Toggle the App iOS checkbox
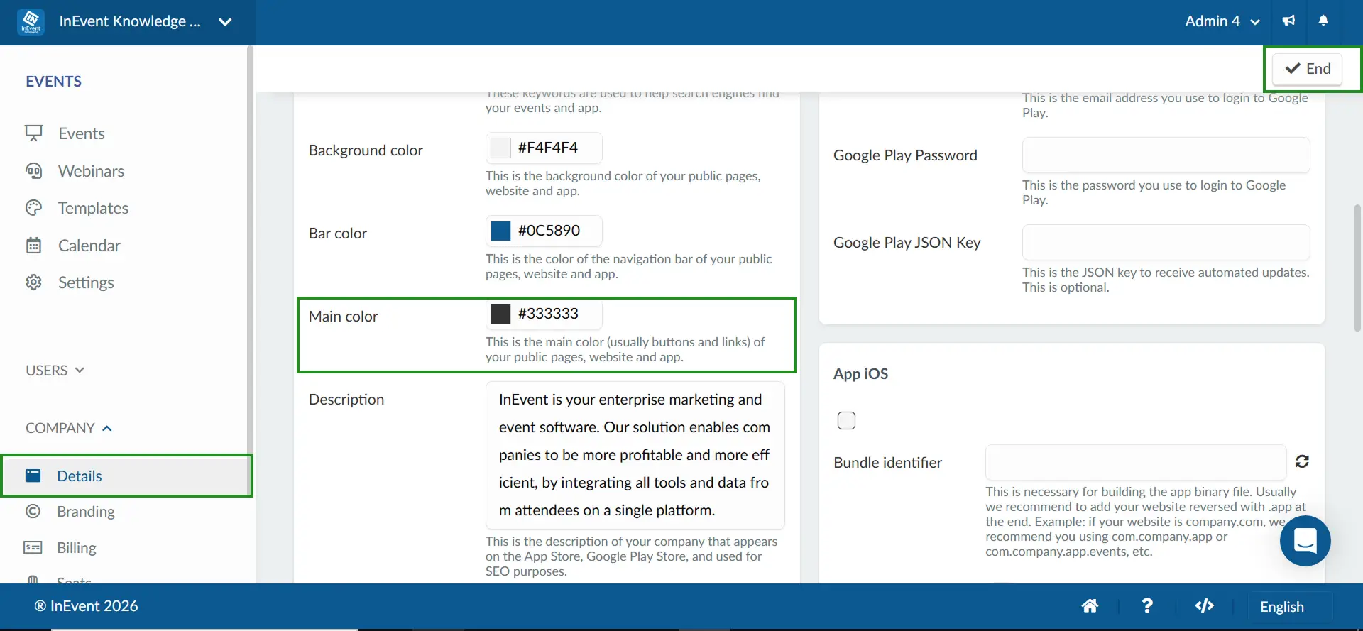Image resolution: width=1363 pixels, height=631 pixels. (846, 420)
